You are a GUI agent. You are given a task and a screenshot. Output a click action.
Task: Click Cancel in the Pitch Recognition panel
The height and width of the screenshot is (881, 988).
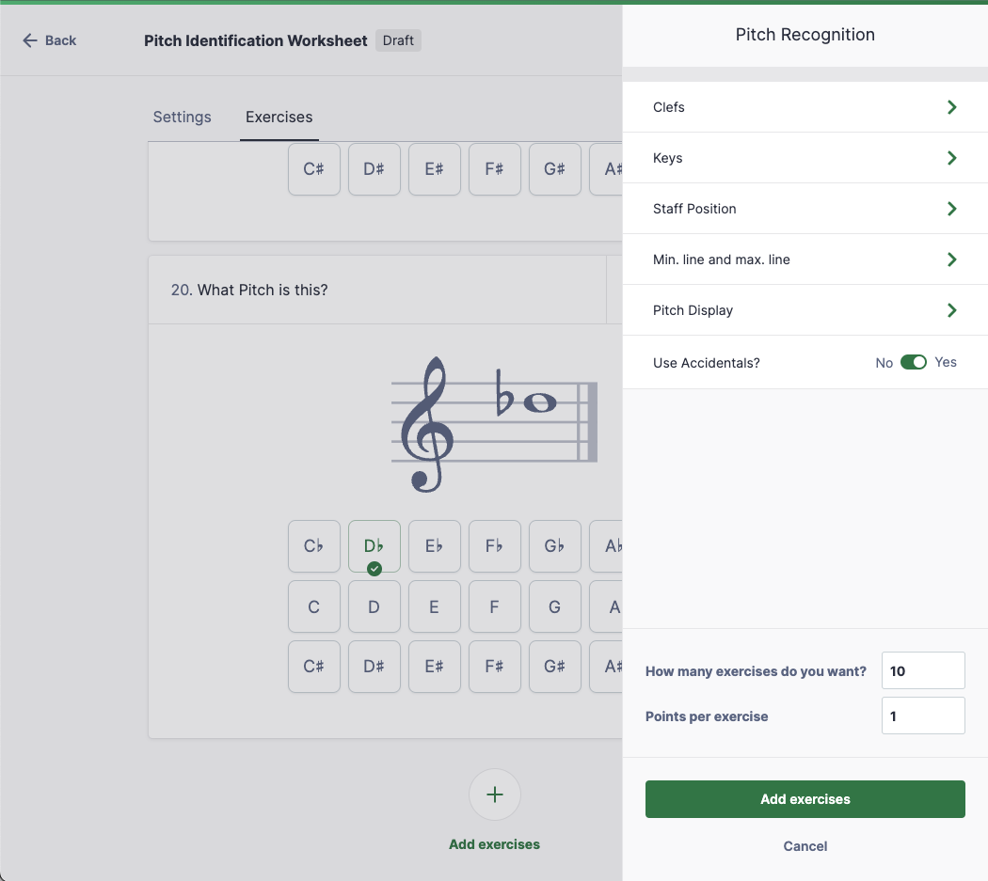coord(805,845)
